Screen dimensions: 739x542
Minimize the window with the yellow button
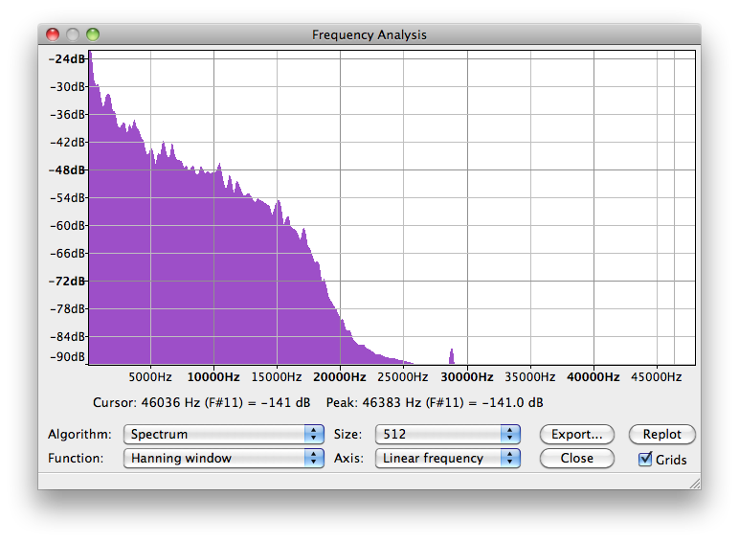tap(73, 34)
